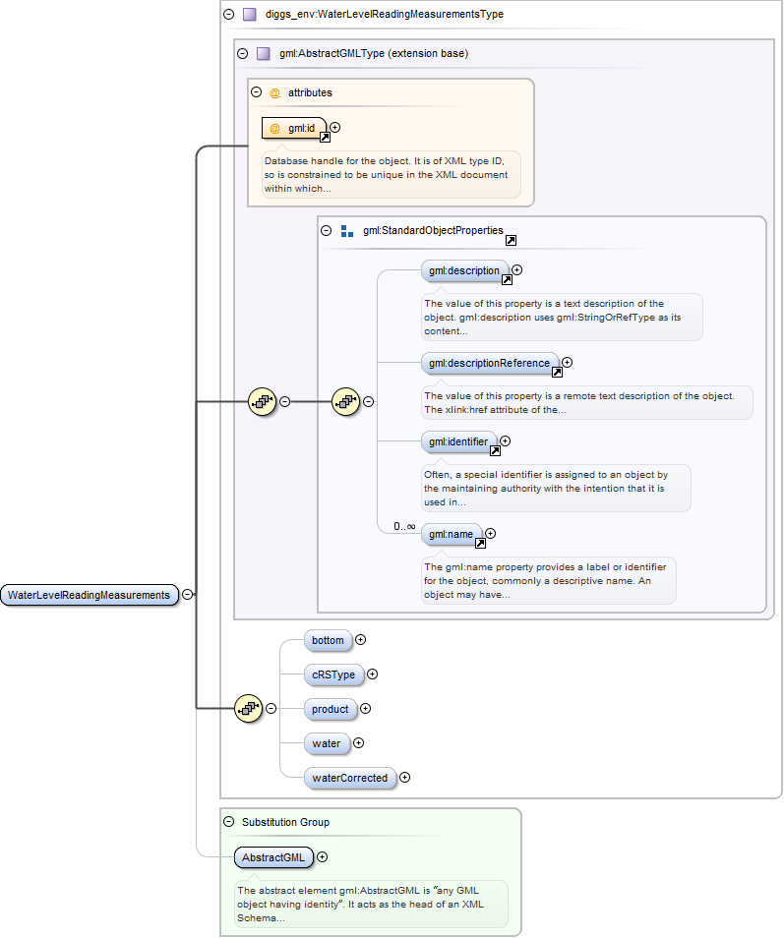Viewport: 784px width, 938px height.
Task: Collapse the Substitution Group panel
Action: (228, 822)
